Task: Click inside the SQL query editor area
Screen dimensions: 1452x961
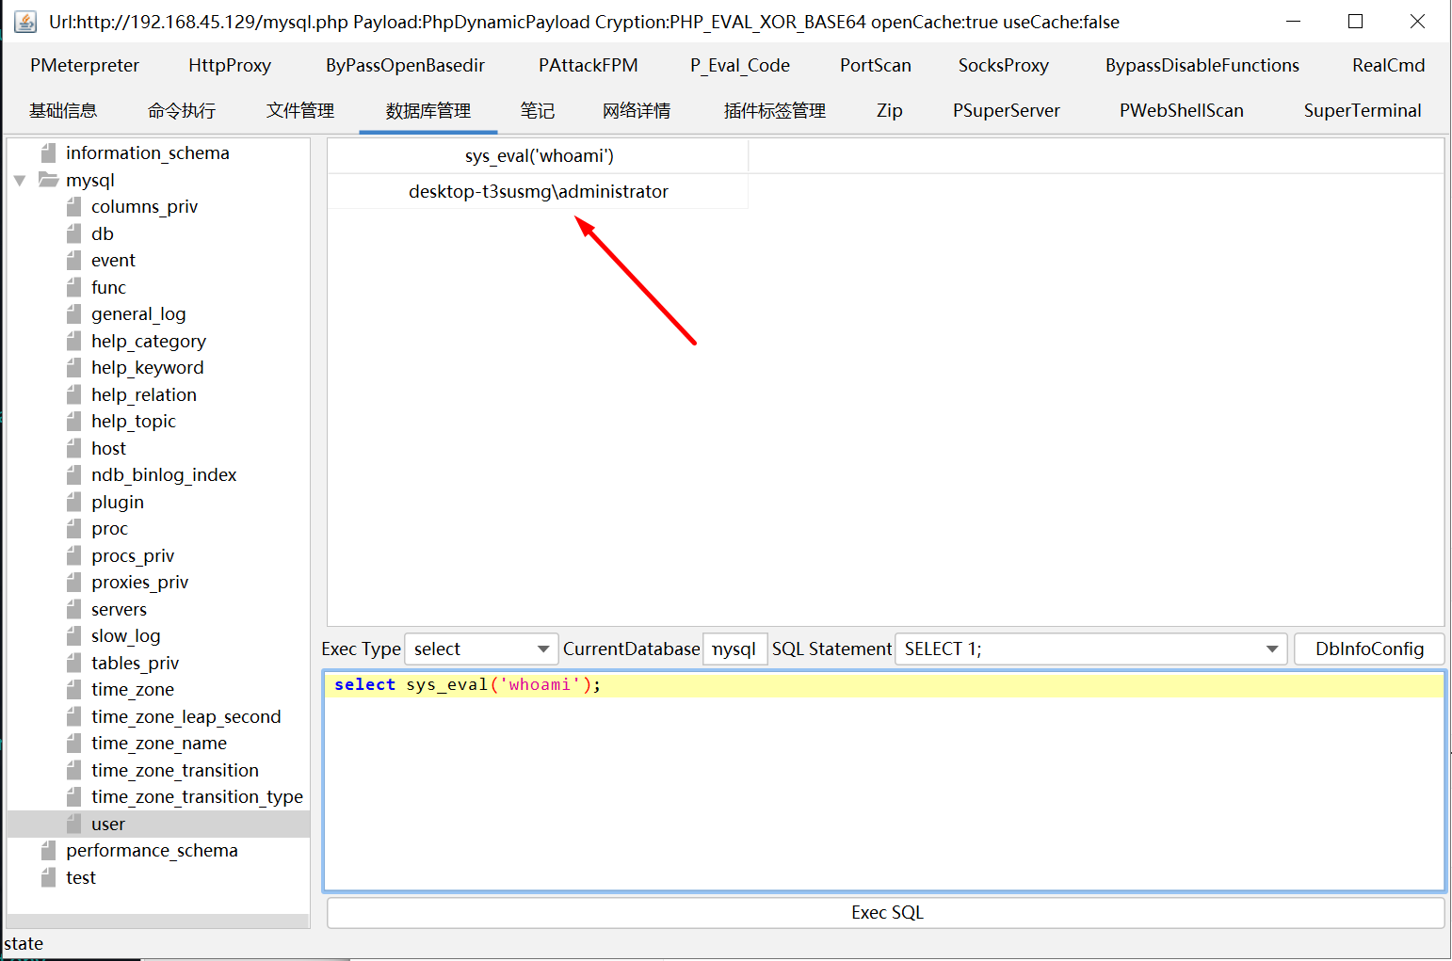Action: coord(884,780)
